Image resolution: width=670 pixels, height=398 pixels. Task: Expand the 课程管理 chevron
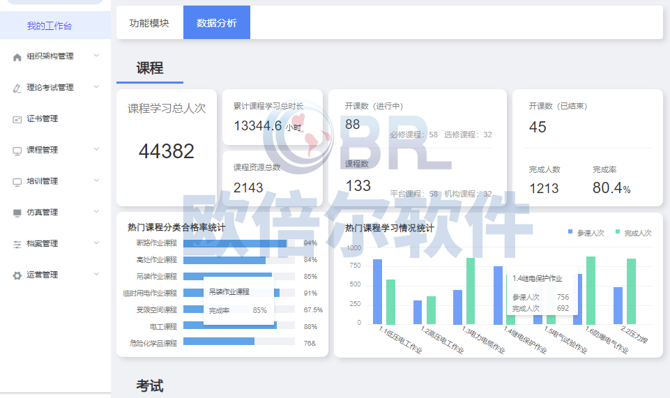pos(96,149)
